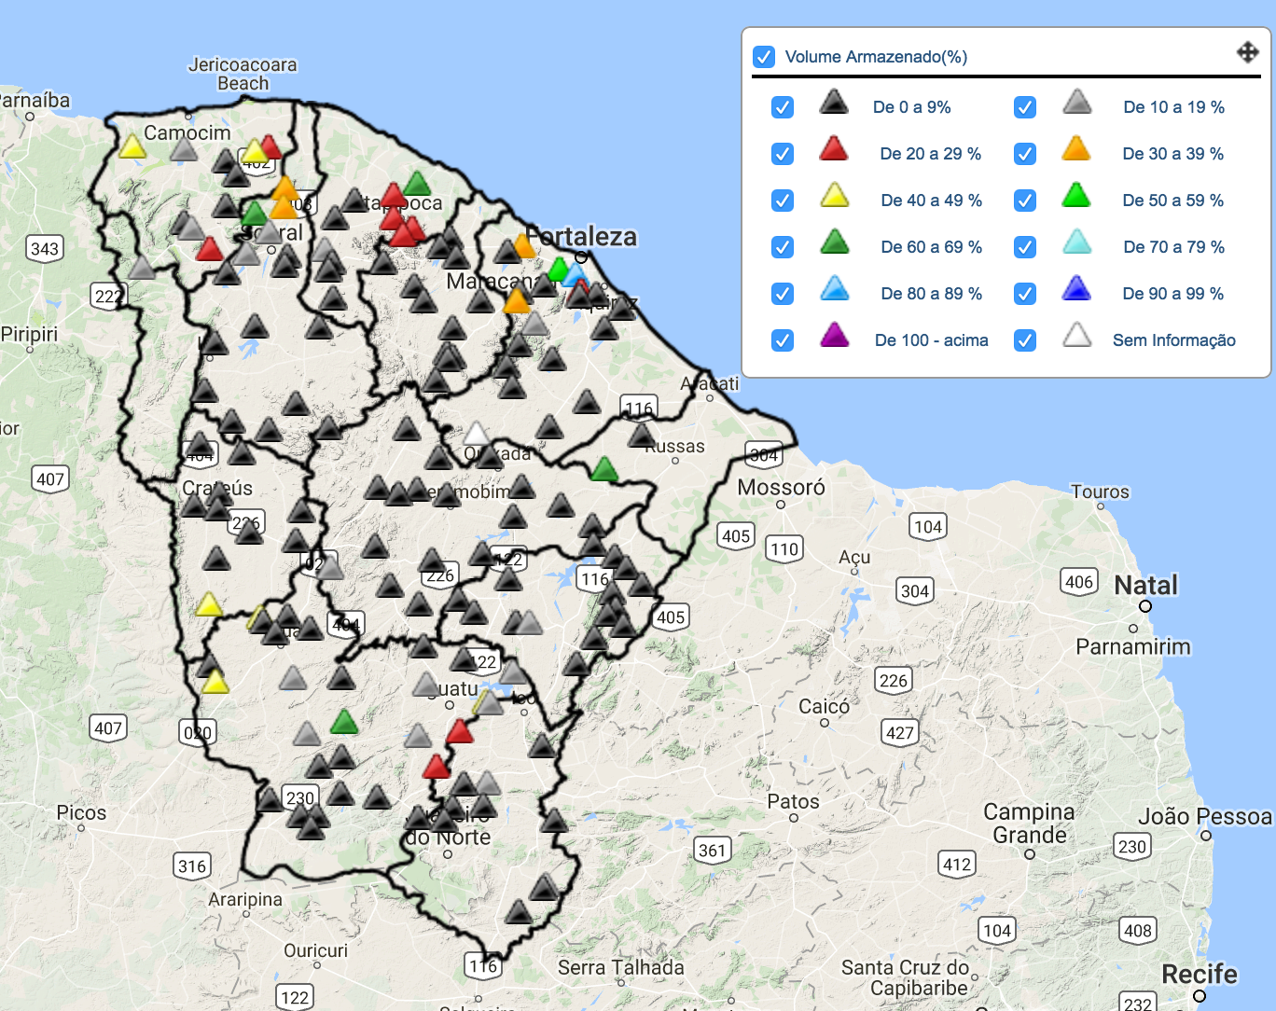Select the green marker west of Russas
This screenshot has width=1276, height=1011.
click(604, 469)
